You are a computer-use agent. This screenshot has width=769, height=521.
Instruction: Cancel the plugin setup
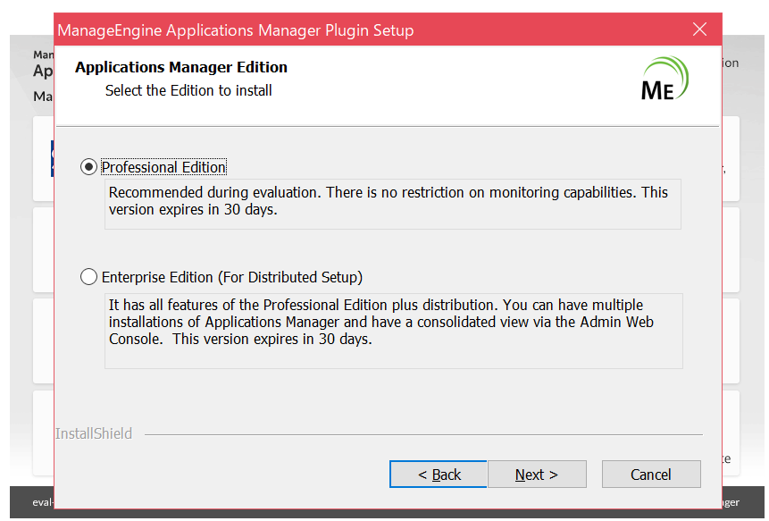click(x=650, y=475)
